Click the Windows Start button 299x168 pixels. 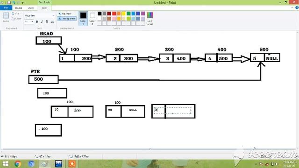[x=5, y=164]
